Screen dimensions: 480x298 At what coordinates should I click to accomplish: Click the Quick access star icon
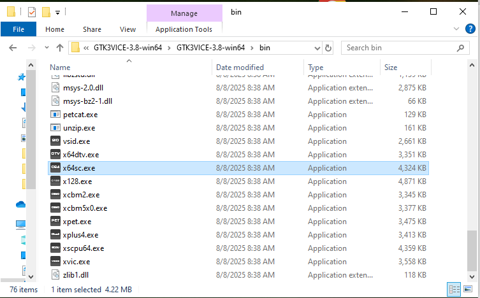click(21, 76)
